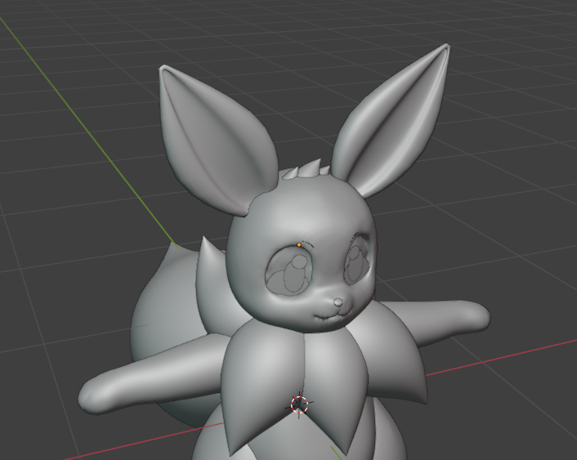
Task: Click the red-white 3D cursor on the chest
Action: [299, 404]
